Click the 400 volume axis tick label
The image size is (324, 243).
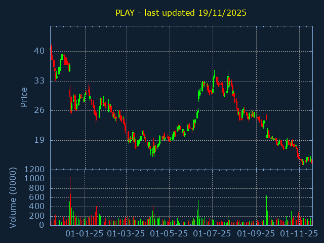tap(37, 207)
